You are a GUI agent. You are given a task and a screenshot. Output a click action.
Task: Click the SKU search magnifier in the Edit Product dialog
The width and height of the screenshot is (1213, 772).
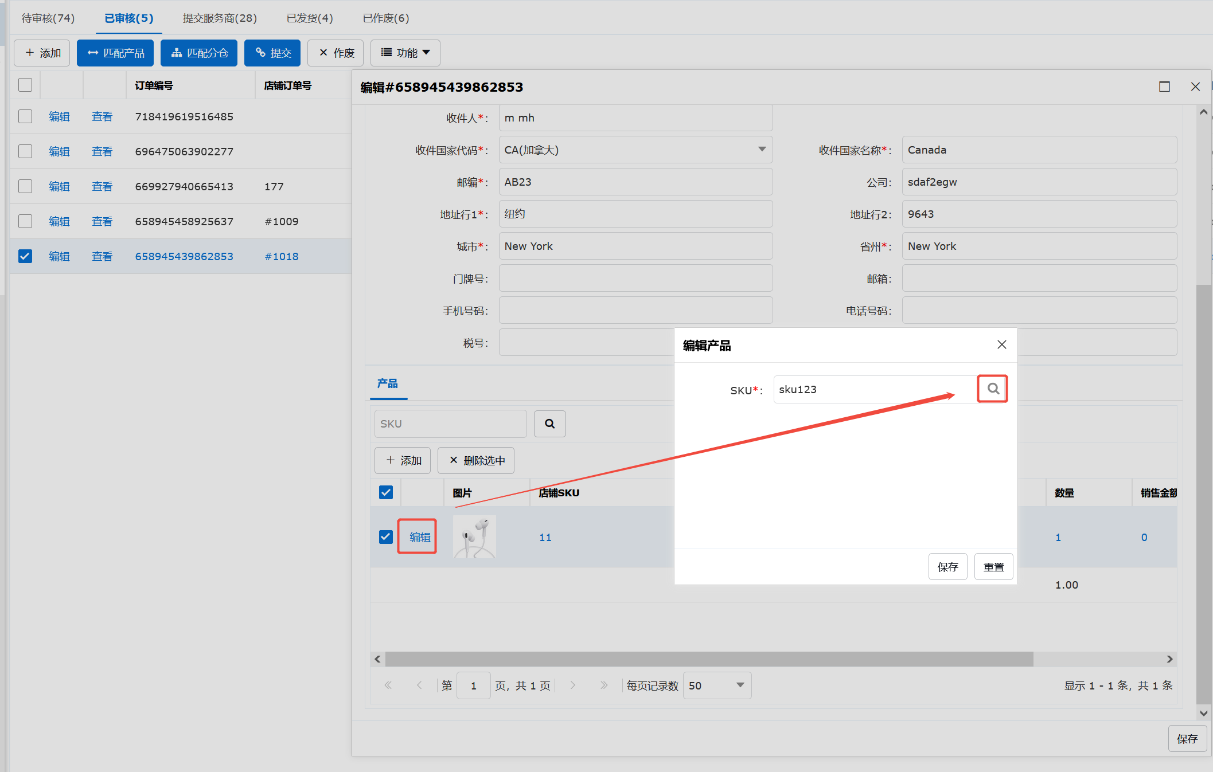point(993,389)
